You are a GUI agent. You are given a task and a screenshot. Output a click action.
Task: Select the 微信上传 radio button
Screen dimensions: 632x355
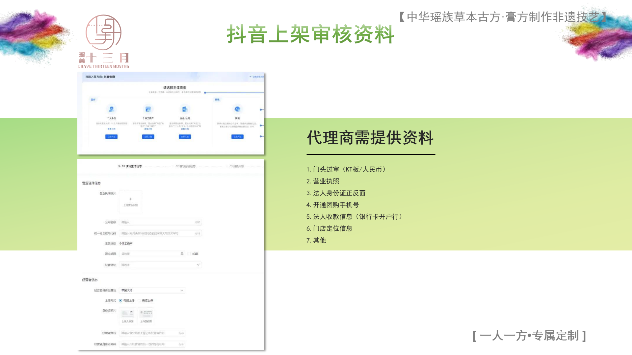coord(139,300)
